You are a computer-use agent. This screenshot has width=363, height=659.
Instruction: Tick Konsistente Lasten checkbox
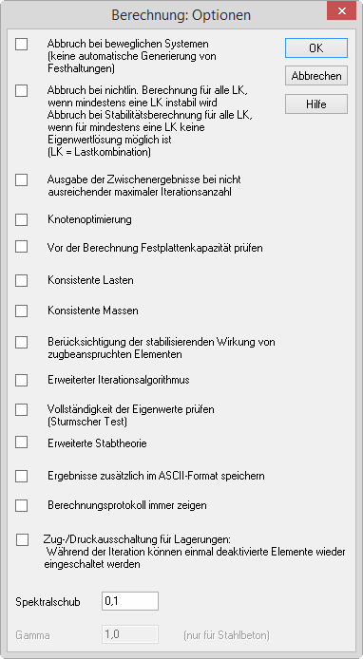coord(22,280)
